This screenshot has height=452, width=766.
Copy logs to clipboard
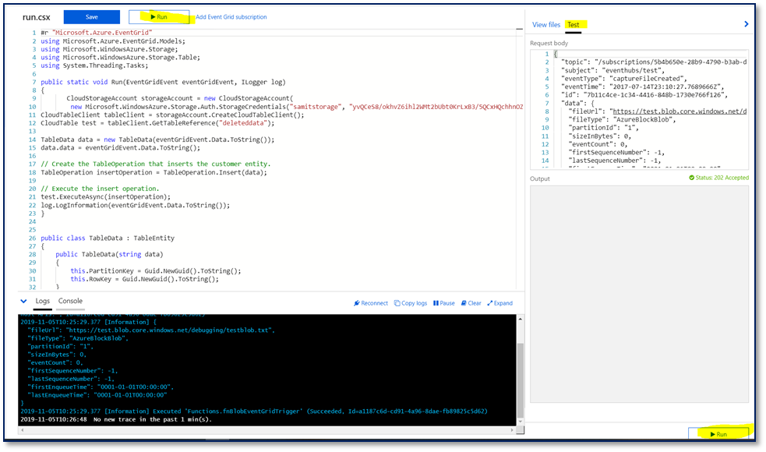[x=411, y=303]
